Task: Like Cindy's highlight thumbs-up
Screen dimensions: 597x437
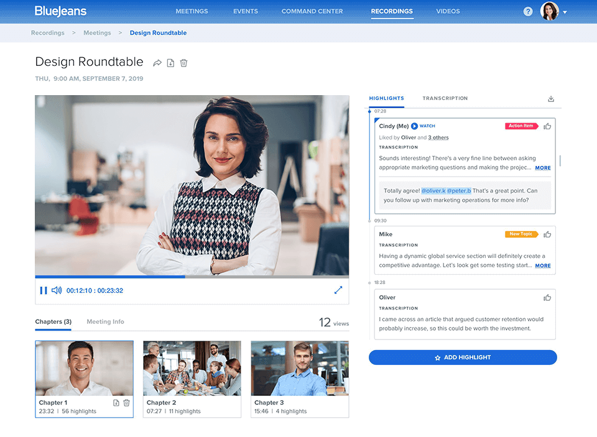Action: click(x=547, y=126)
